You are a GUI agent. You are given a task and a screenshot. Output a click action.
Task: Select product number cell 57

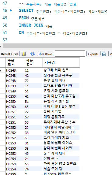point(33,117)
